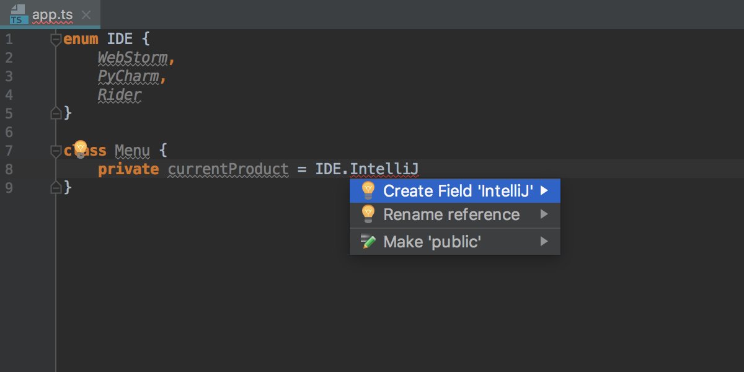Image resolution: width=744 pixels, height=372 pixels.
Task: Expand submenu arrow of Rename reference
Action: [x=544, y=215]
